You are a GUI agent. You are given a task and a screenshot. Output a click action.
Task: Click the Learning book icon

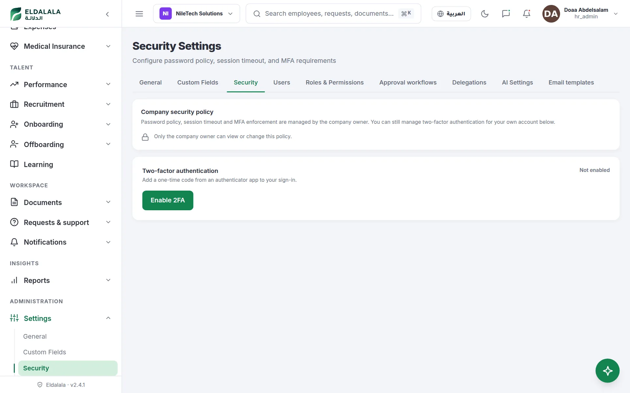[x=14, y=164]
